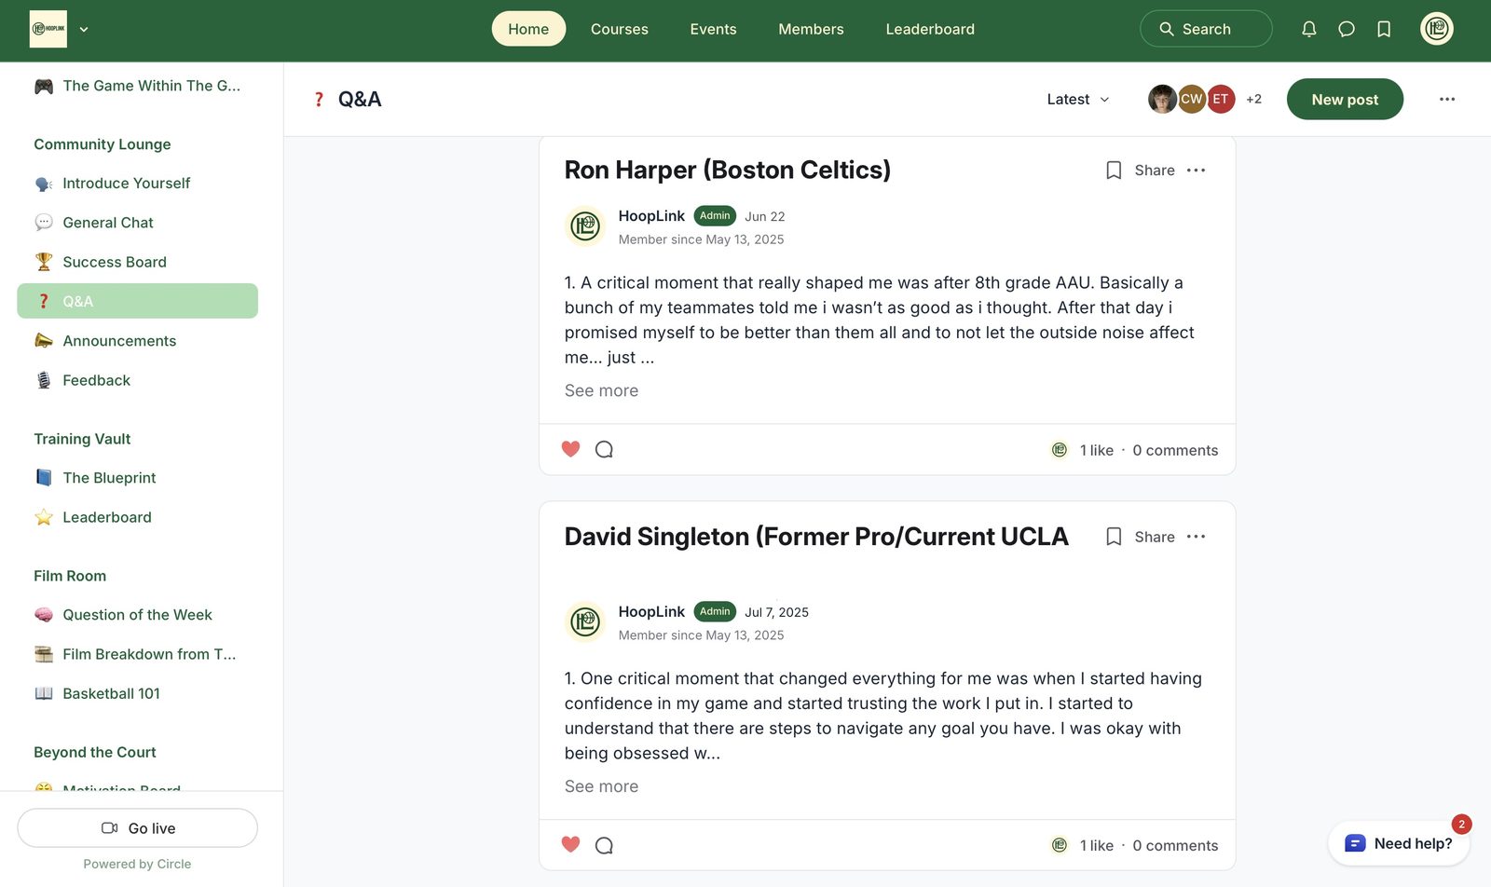Click the ET member avatar
This screenshot has width=1491, height=887.
[1221, 99]
